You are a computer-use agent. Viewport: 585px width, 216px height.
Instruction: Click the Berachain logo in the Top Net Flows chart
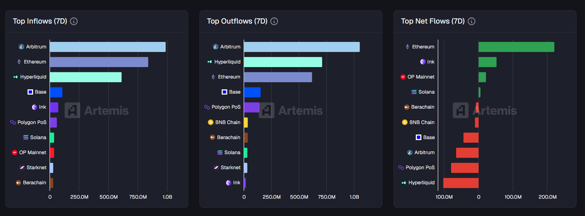tap(407, 107)
